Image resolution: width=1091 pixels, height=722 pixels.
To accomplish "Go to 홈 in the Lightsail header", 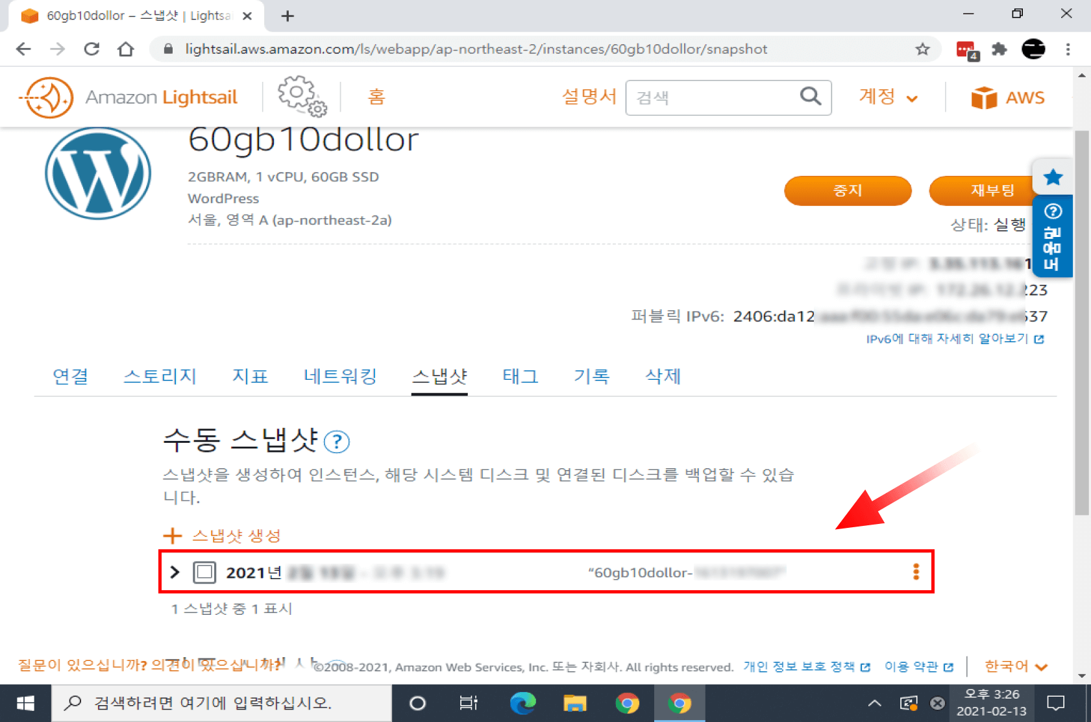I will click(376, 97).
